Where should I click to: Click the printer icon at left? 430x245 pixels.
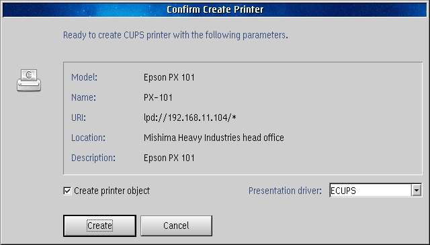click(x=29, y=81)
